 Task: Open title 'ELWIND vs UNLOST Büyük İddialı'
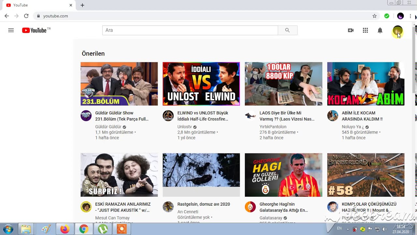click(203, 116)
